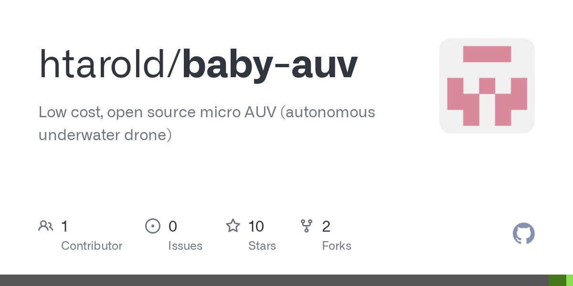Click the gray language bar segment
The image size is (573, 286).
point(275,280)
